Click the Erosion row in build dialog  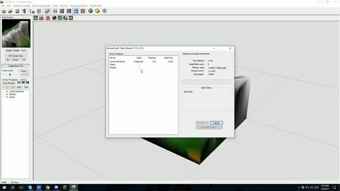(143, 67)
